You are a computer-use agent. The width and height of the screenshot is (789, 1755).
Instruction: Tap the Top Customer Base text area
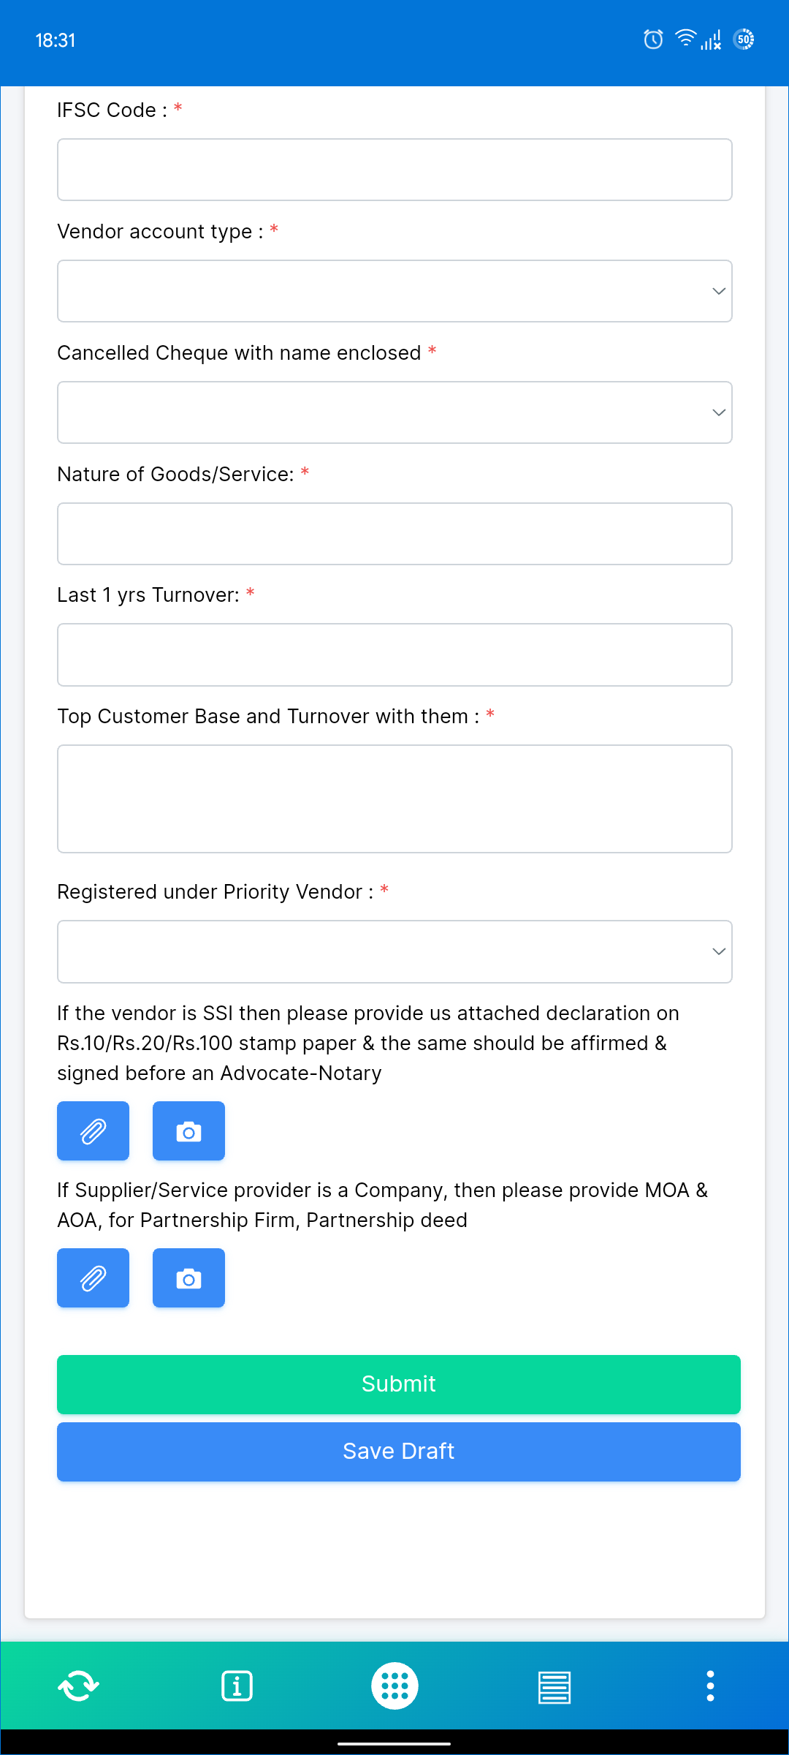394,799
